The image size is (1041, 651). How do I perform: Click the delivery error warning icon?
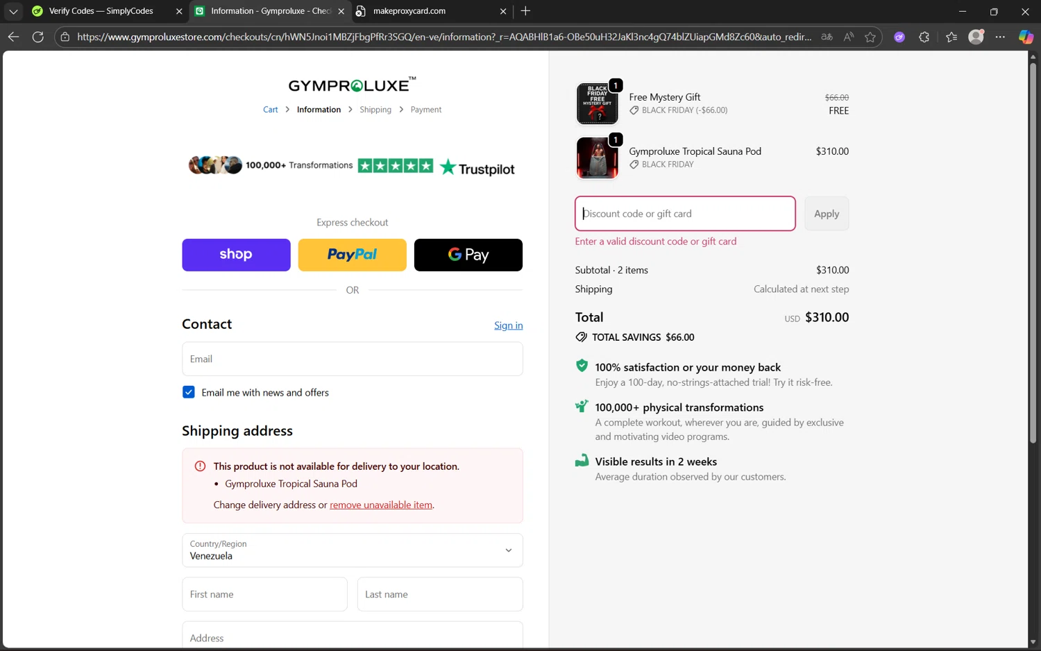click(x=200, y=466)
